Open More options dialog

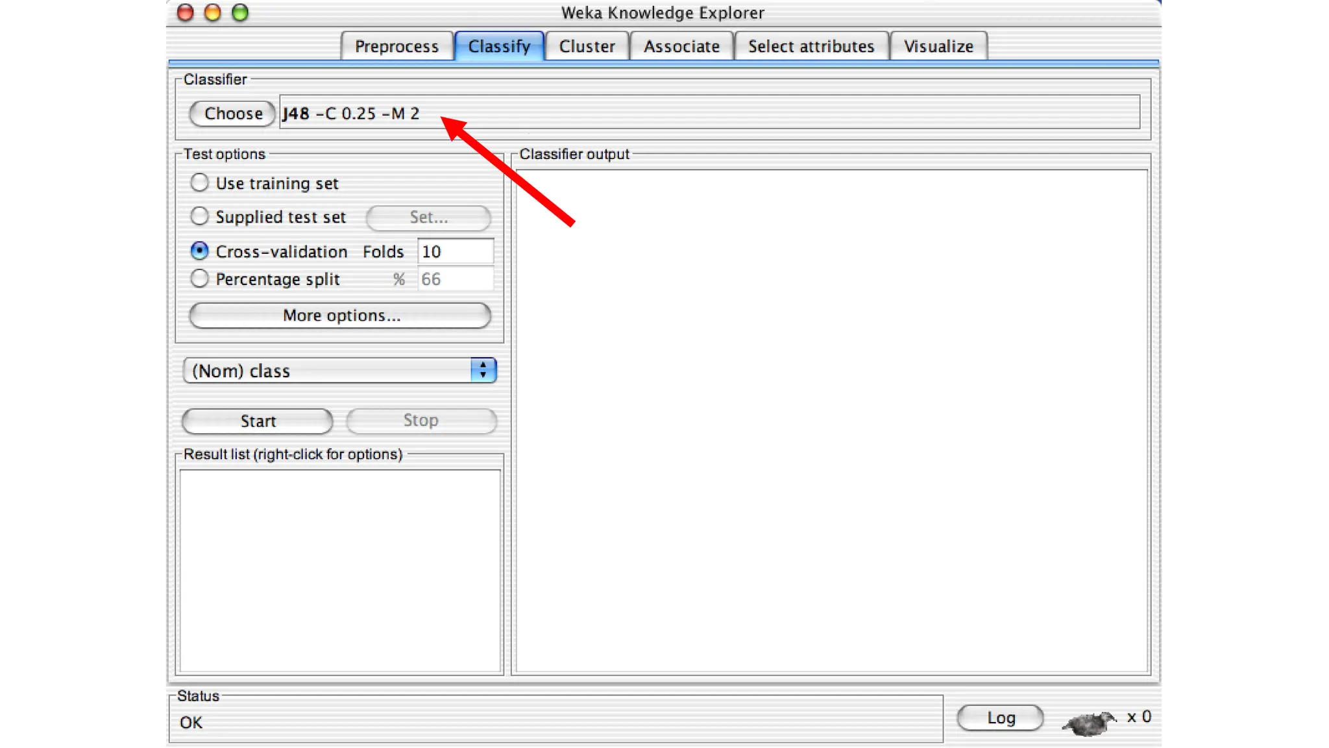340,316
